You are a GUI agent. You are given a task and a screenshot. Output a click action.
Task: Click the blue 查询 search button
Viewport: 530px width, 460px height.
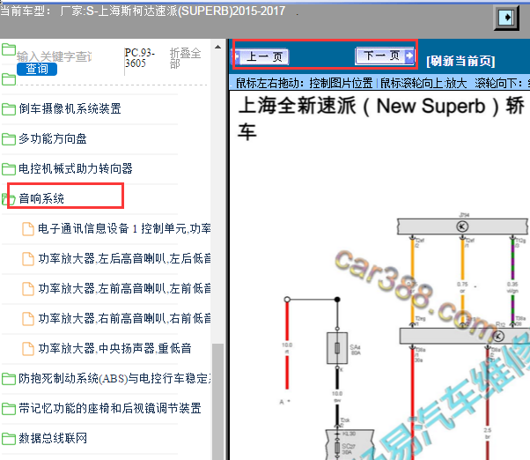click(37, 69)
